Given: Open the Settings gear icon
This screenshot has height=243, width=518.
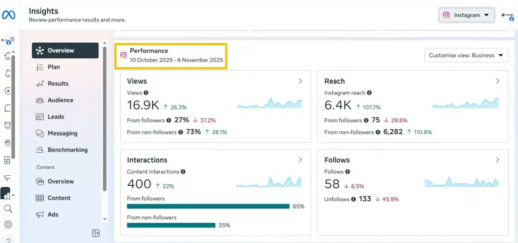Looking at the screenshot, I should pyautogui.click(x=8, y=224).
